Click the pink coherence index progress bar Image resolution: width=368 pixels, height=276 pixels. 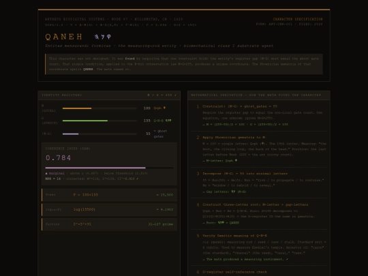95,168
